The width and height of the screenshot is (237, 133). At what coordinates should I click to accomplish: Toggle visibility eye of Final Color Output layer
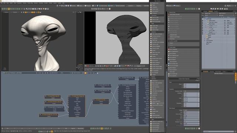(x=203, y=22)
